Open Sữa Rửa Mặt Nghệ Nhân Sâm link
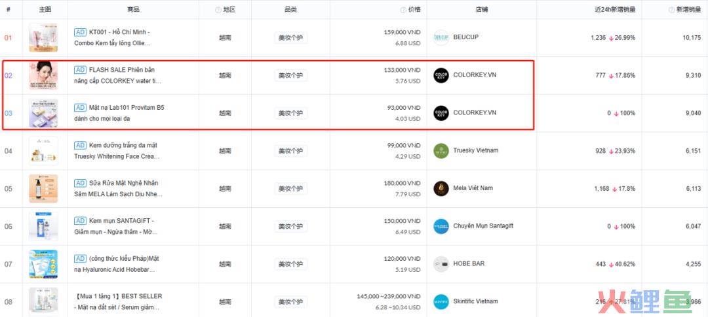708x317 pixels. (x=118, y=189)
